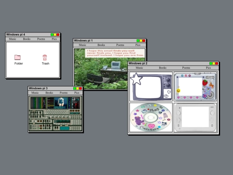The height and width of the screenshot is (175, 233).
Task: Select the decorated CD thumbnail in Windows pi 2
Action: tap(151, 117)
